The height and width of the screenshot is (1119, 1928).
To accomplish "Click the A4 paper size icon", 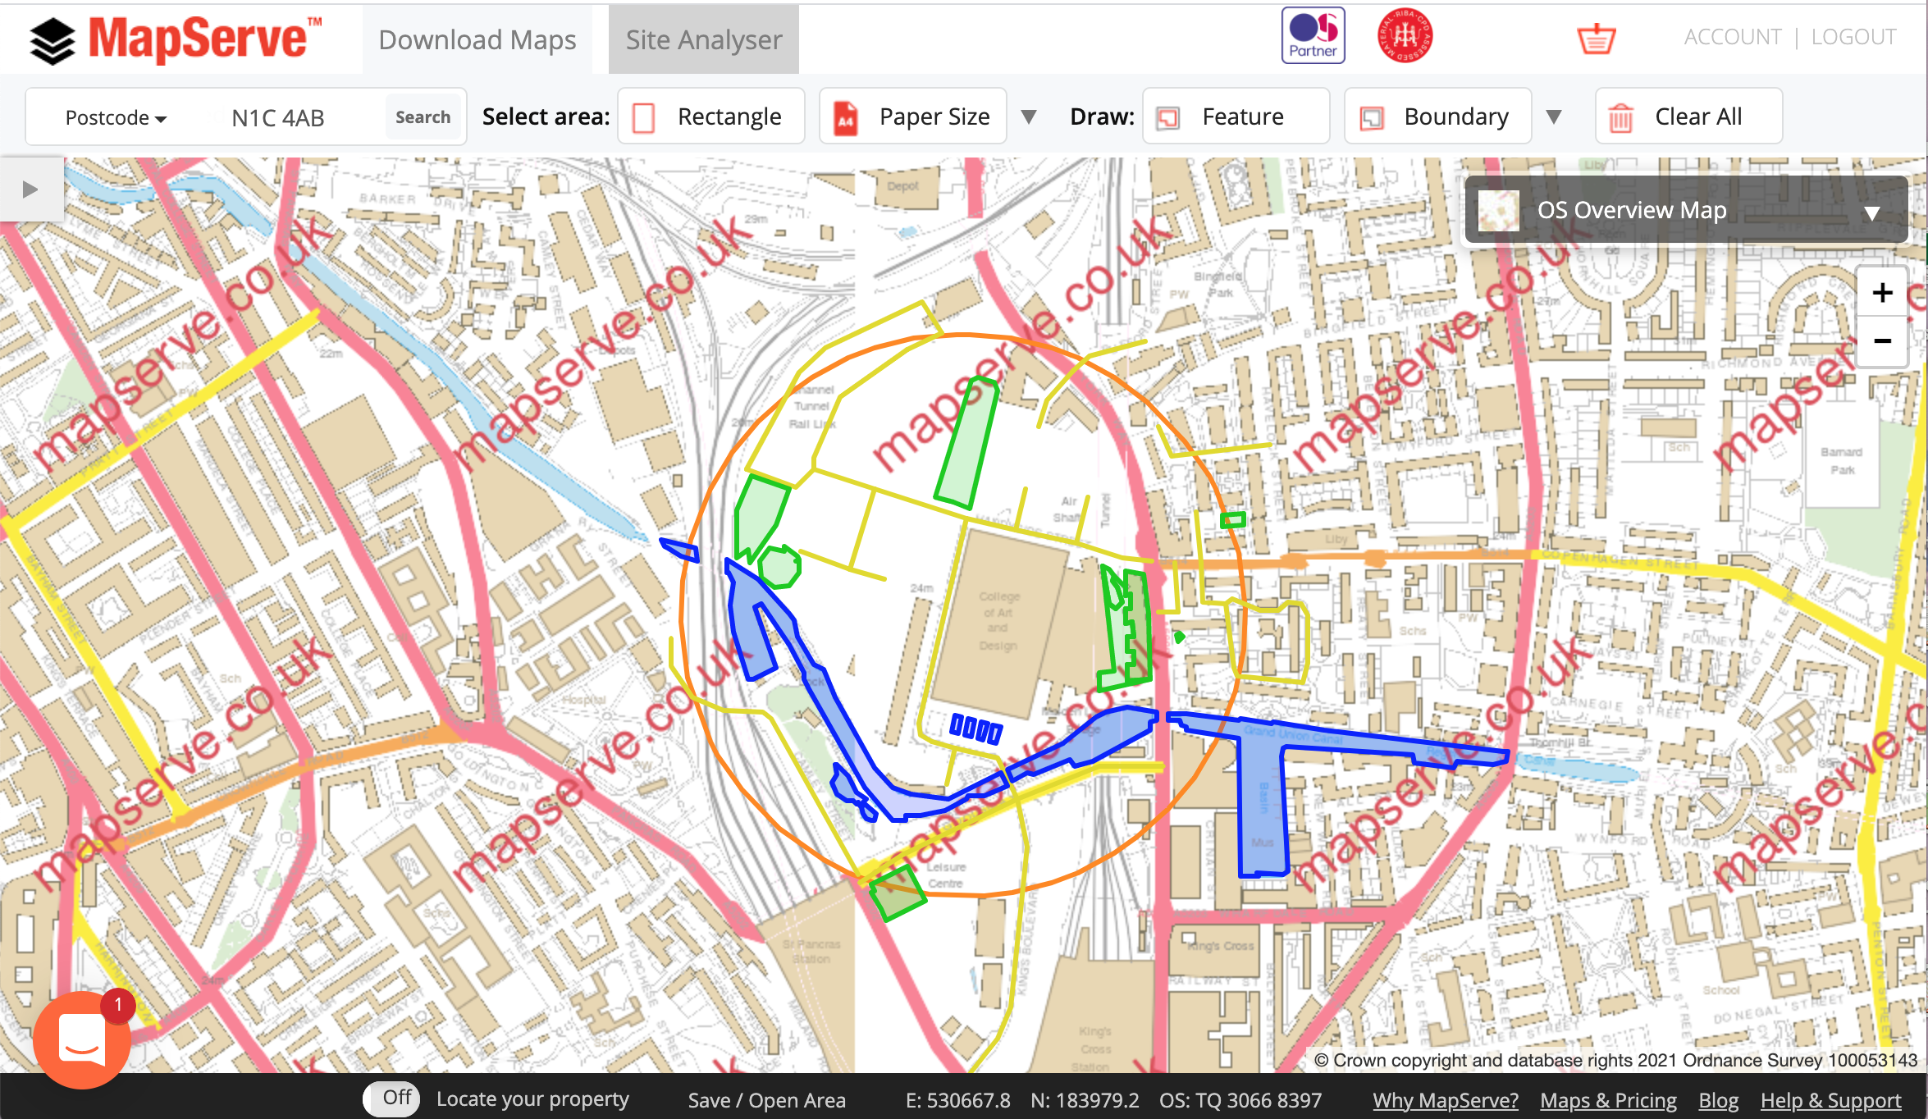I will (x=845, y=117).
